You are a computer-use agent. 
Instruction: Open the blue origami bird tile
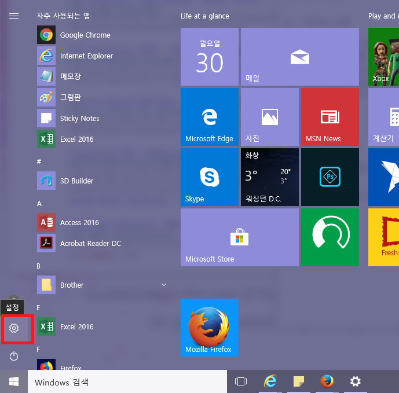click(383, 177)
